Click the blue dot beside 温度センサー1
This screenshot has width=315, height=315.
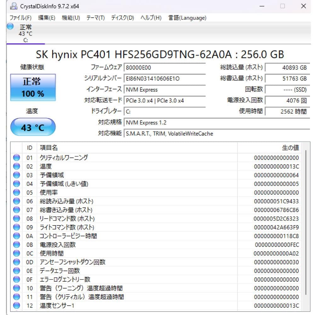point(16,305)
